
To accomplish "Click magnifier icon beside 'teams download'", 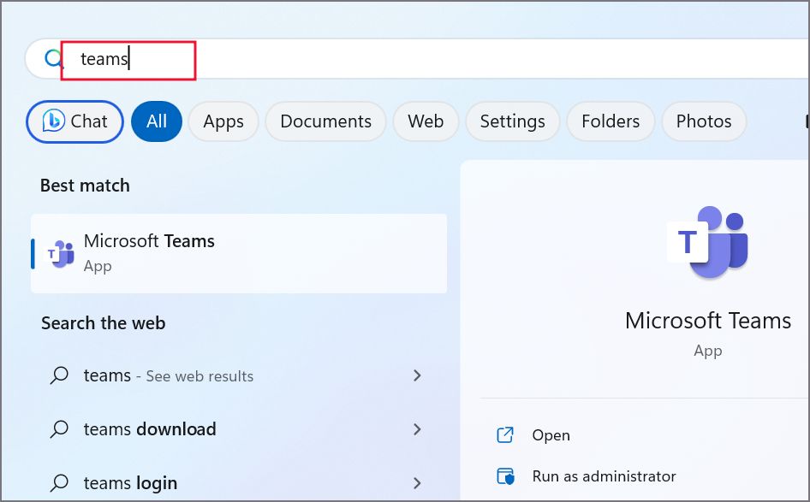I will click(x=59, y=429).
